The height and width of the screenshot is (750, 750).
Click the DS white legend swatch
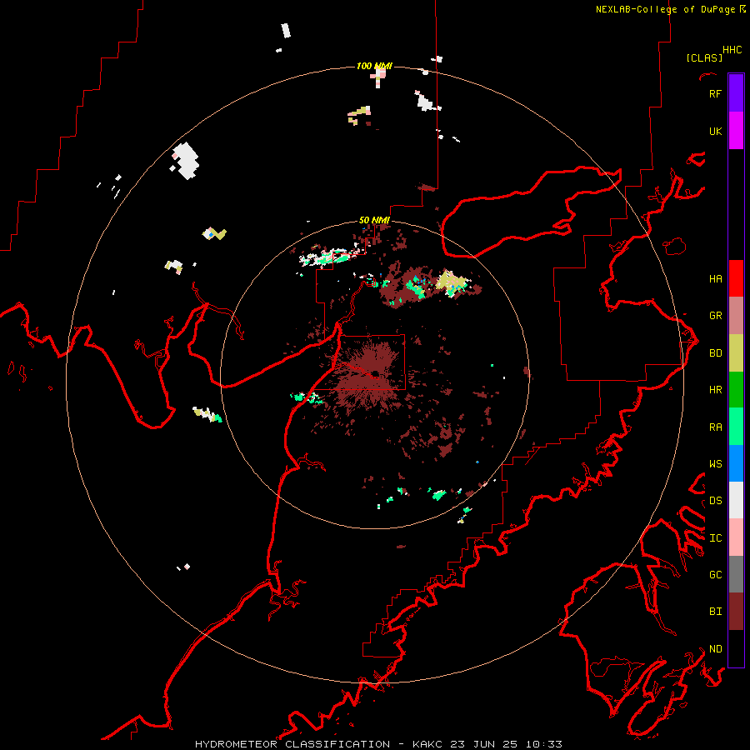pos(736,500)
